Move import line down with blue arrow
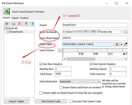Image resolution: width=132 pixels, height=105 pixels. click(32, 24)
